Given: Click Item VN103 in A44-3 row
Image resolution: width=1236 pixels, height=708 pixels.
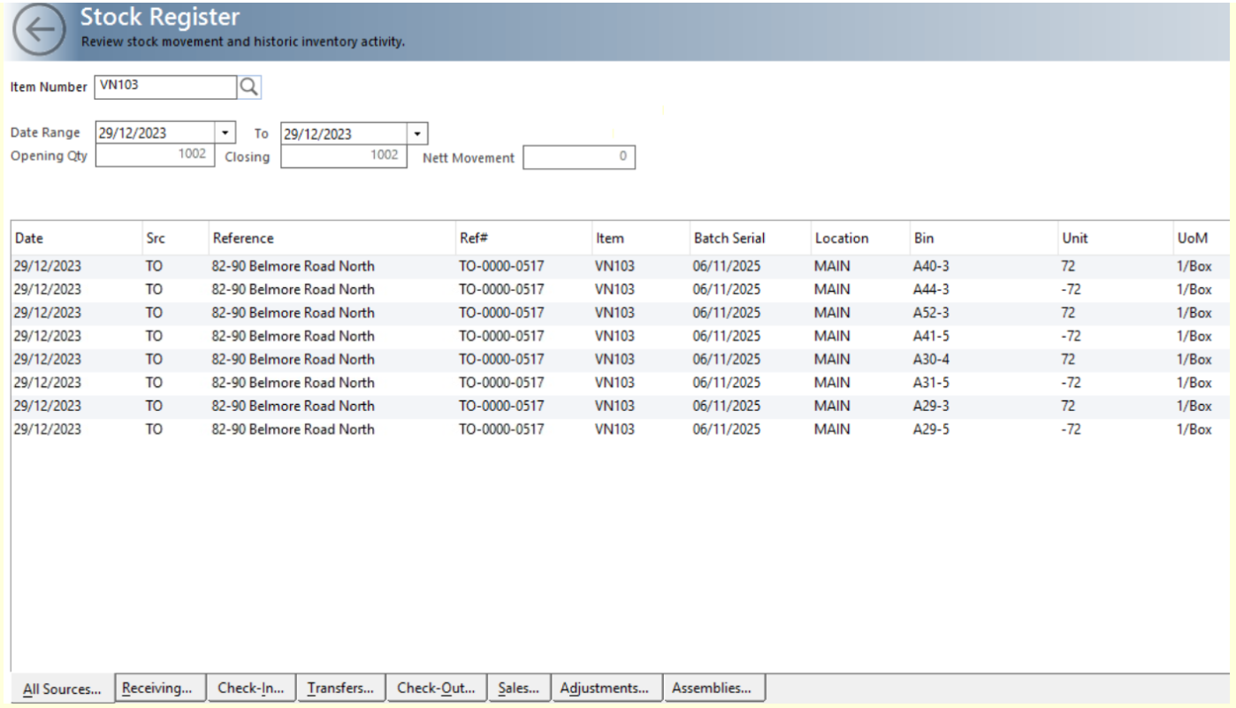Looking at the screenshot, I should click(614, 289).
